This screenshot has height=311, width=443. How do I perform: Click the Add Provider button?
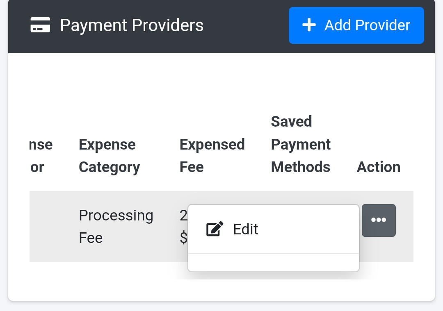pyautogui.click(x=356, y=25)
